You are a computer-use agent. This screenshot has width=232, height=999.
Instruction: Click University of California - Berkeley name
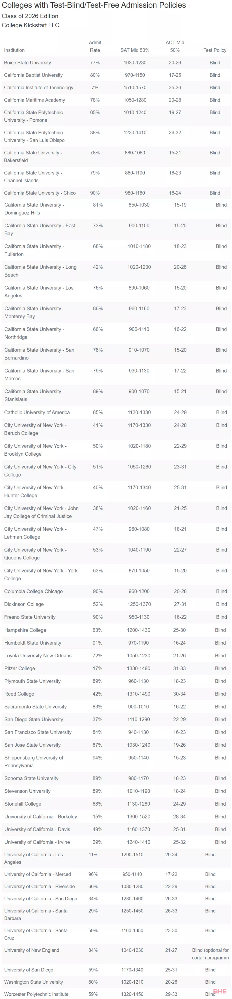[41, 816]
